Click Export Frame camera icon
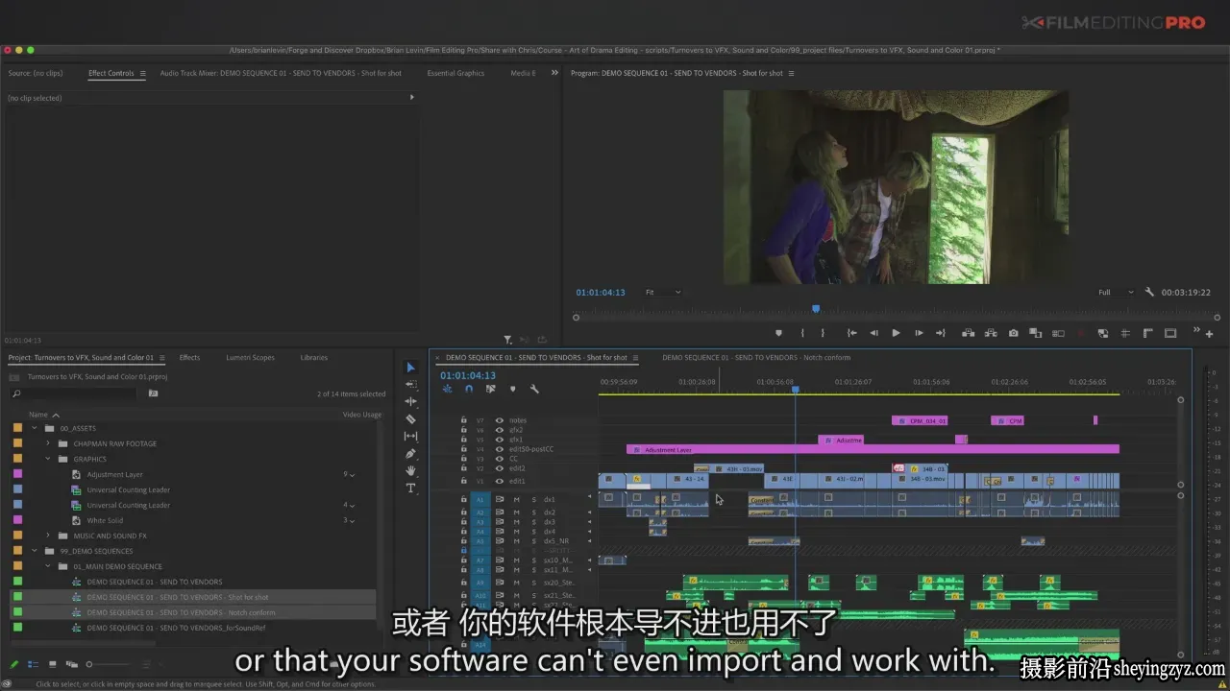This screenshot has width=1230, height=691. pos(1013,333)
